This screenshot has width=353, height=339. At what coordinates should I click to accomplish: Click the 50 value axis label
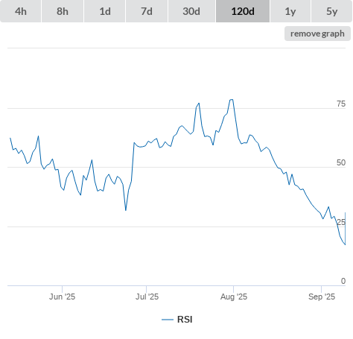point(341,162)
